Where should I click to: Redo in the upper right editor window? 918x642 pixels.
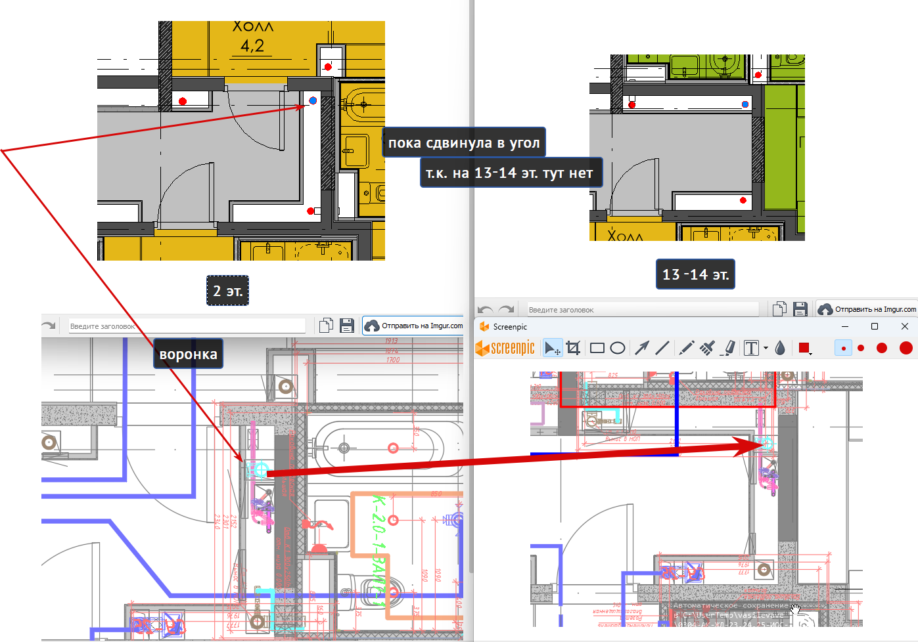[507, 309]
